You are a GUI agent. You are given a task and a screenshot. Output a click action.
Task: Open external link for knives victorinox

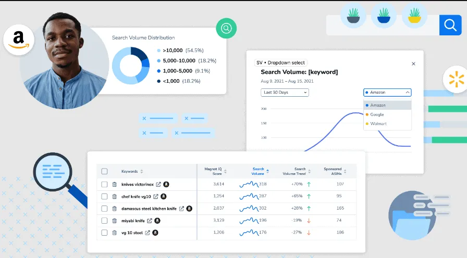(x=158, y=184)
